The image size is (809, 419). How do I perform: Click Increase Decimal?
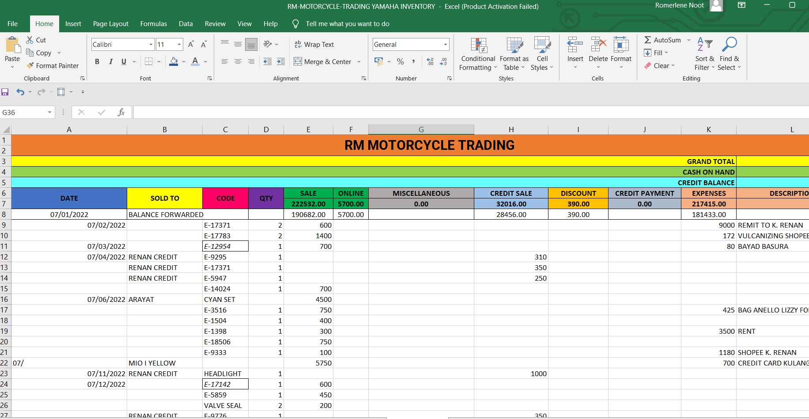(x=430, y=61)
